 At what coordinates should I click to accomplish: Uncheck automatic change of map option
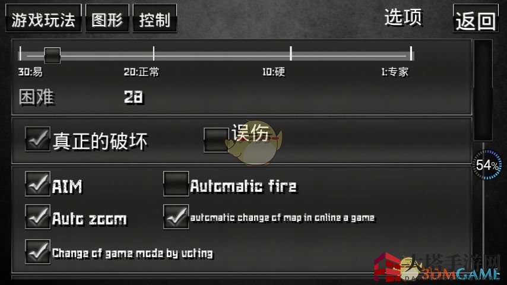176,217
